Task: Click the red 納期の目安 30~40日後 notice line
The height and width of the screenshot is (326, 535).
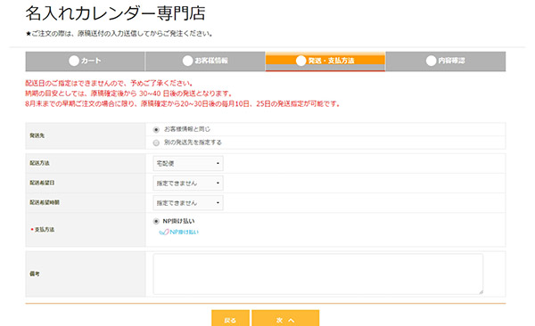Action: coord(129,94)
